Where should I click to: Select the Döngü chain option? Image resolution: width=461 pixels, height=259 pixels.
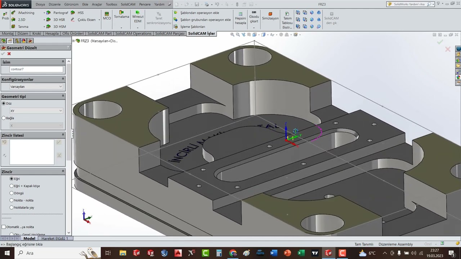click(12, 193)
